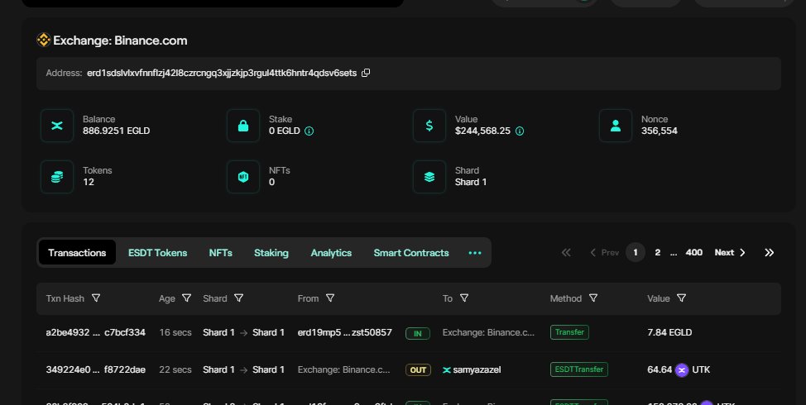Jump to first page with double-left arrows
806x405 pixels.
point(566,253)
